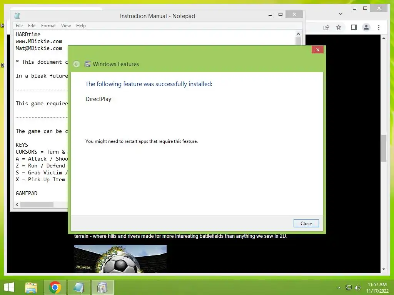This screenshot has width=394, height=295.
Task: Click the back arrow in Windows Features
Action: [77, 64]
